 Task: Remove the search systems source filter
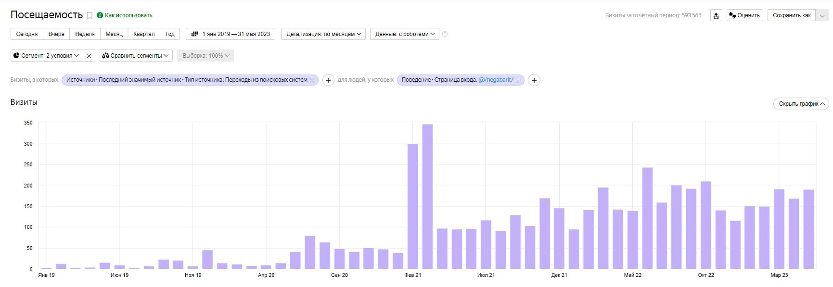(x=312, y=81)
